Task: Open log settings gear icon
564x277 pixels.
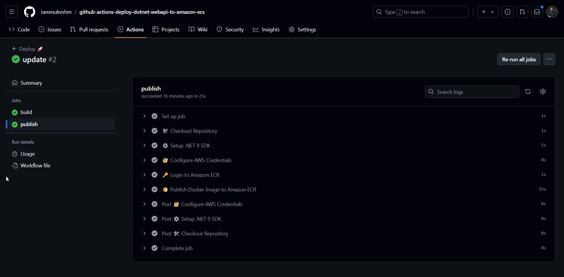Action: (x=543, y=92)
